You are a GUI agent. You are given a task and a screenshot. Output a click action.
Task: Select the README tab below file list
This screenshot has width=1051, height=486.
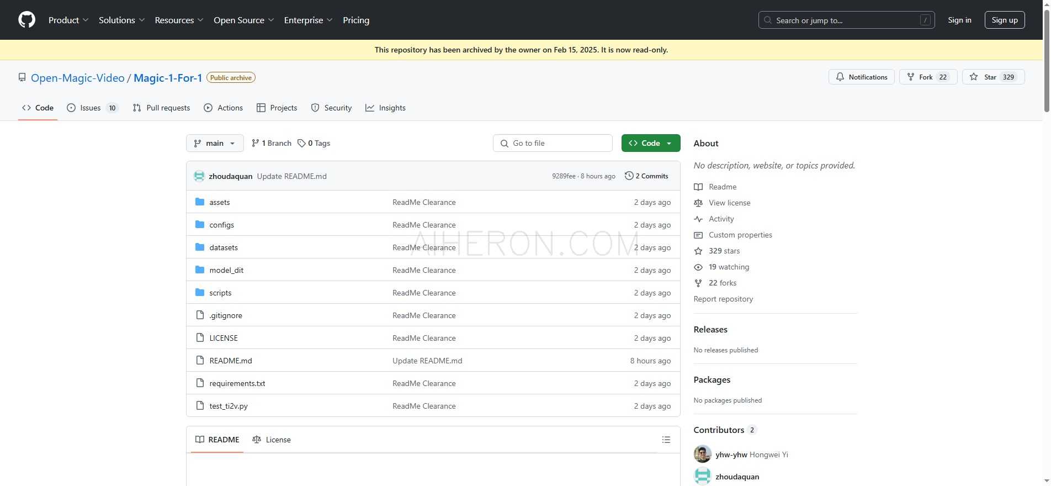[217, 440]
